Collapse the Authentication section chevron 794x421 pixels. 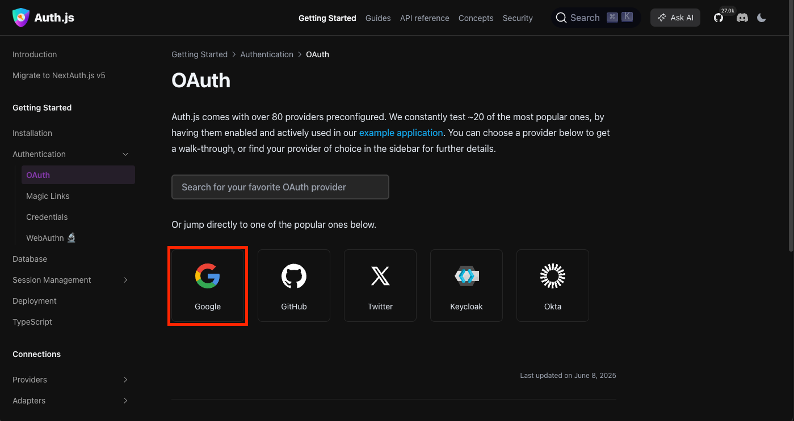point(125,154)
